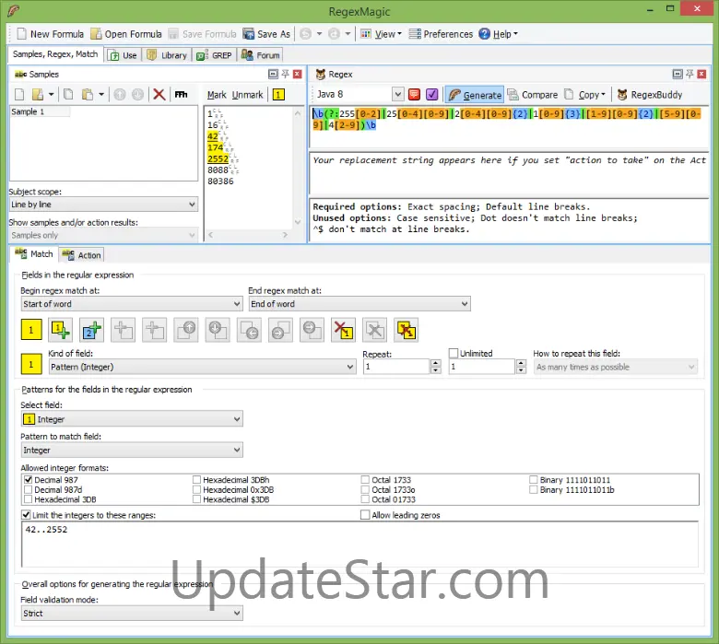Switch to the GREP tab
719x644 pixels.
pyautogui.click(x=214, y=55)
